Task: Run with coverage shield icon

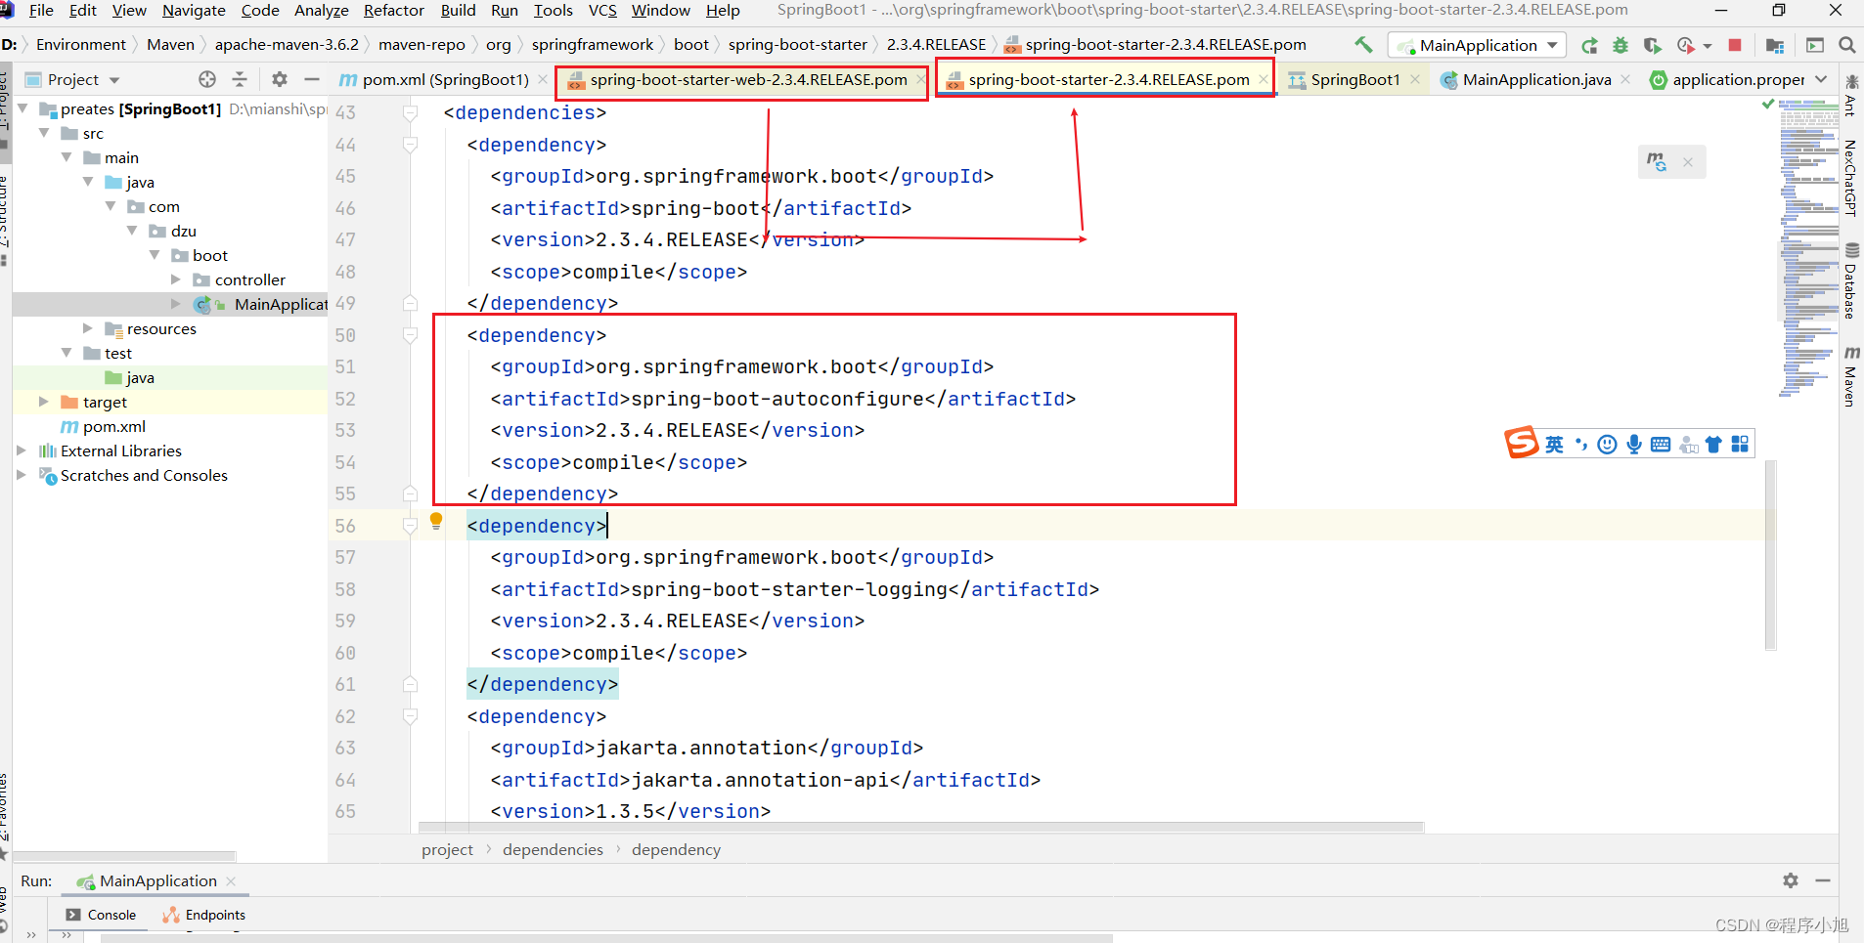Action: [x=1653, y=45]
